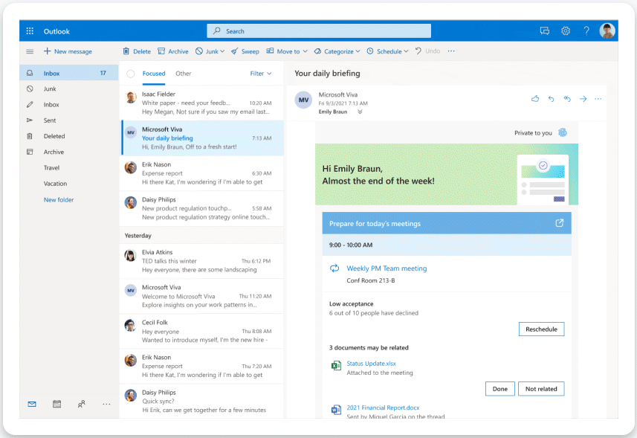
Task: Open Elvia Atkins' TED talks email
Action: click(202, 261)
